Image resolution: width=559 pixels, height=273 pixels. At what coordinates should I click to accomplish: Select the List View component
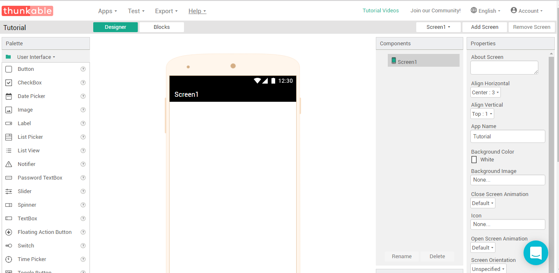coord(28,150)
